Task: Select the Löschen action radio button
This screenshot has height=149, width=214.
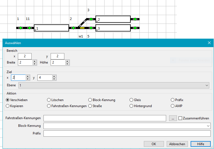Action: click(x=49, y=100)
